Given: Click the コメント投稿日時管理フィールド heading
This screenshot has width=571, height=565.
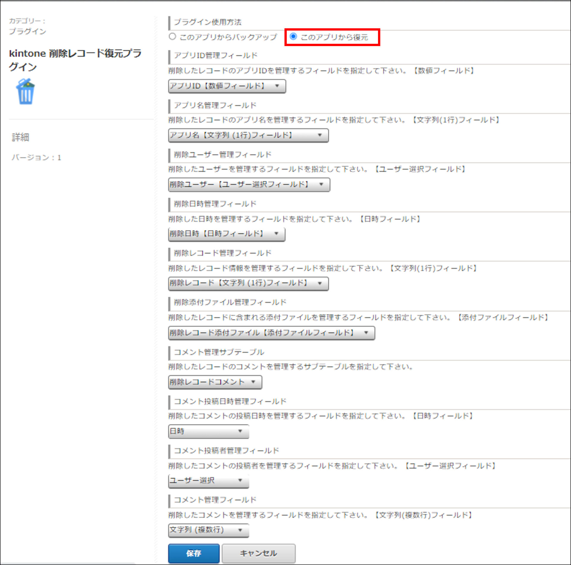Looking at the screenshot, I should pyautogui.click(x=230, y=401).
